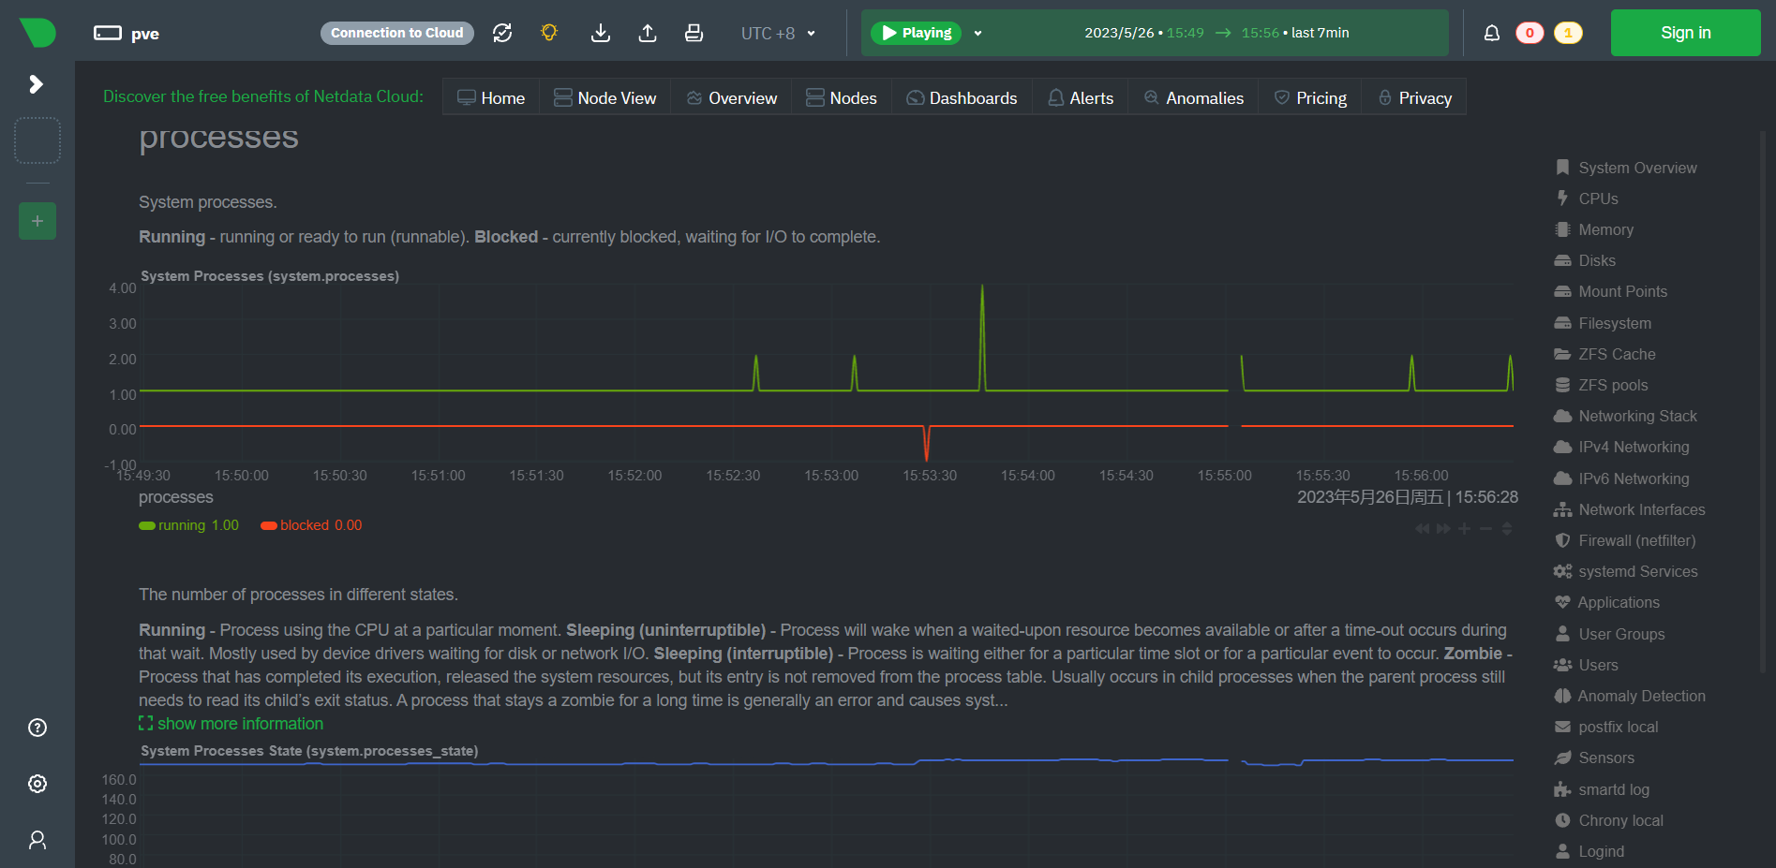Viewport: 1776px width, 868px height.
Task: Click the upload snapshot icon
Action: pos(648,33)
